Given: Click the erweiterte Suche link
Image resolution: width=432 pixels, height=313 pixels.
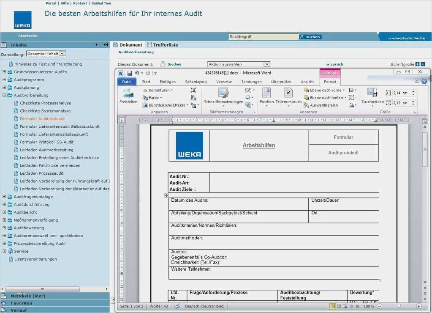Looking at the screenshot, I should tap(406, 38).
